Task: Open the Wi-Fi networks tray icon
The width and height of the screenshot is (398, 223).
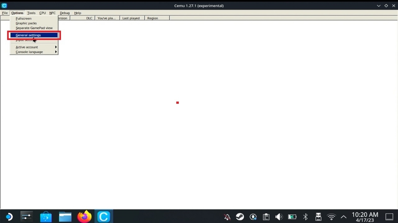Action: [331, 217]
